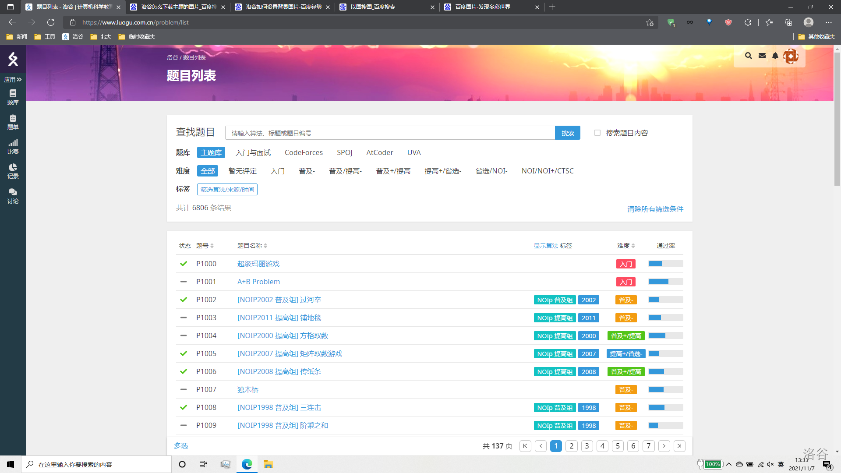The image size is (841, 473).
Task: Open the 题单 training list sidebar icon
Action: pos(13,122)
